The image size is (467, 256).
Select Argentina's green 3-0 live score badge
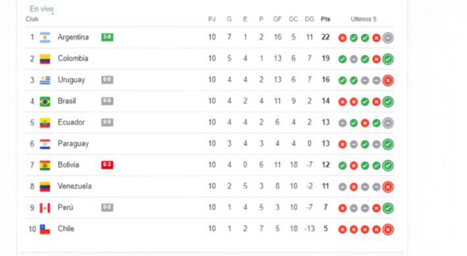[107, 37]
